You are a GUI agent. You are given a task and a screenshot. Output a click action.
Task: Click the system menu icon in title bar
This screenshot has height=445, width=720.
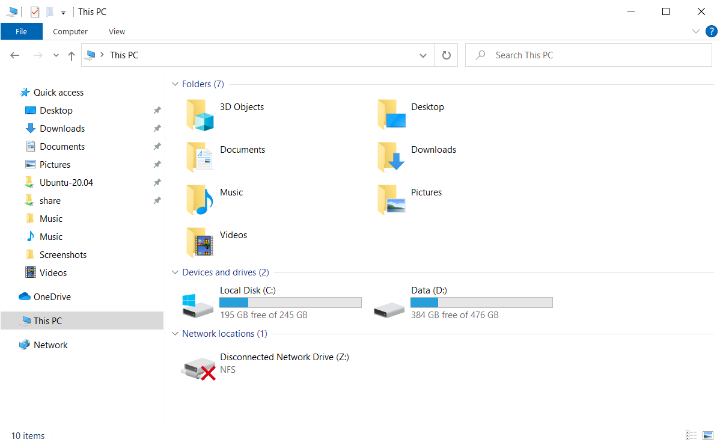[13, 12]
